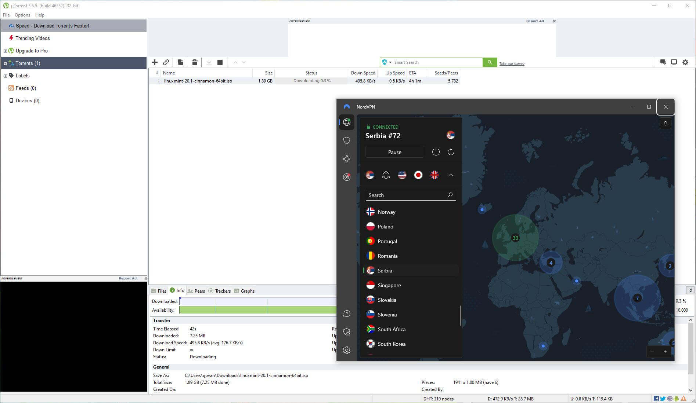Screen dimensions: 696x403
Task: Open NordVPN help question icon
Action: point(347,314)
